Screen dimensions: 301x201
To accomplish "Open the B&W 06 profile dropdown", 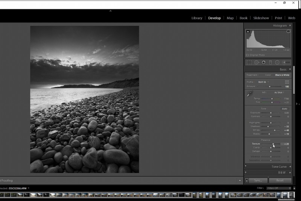I will coord(263,82).
